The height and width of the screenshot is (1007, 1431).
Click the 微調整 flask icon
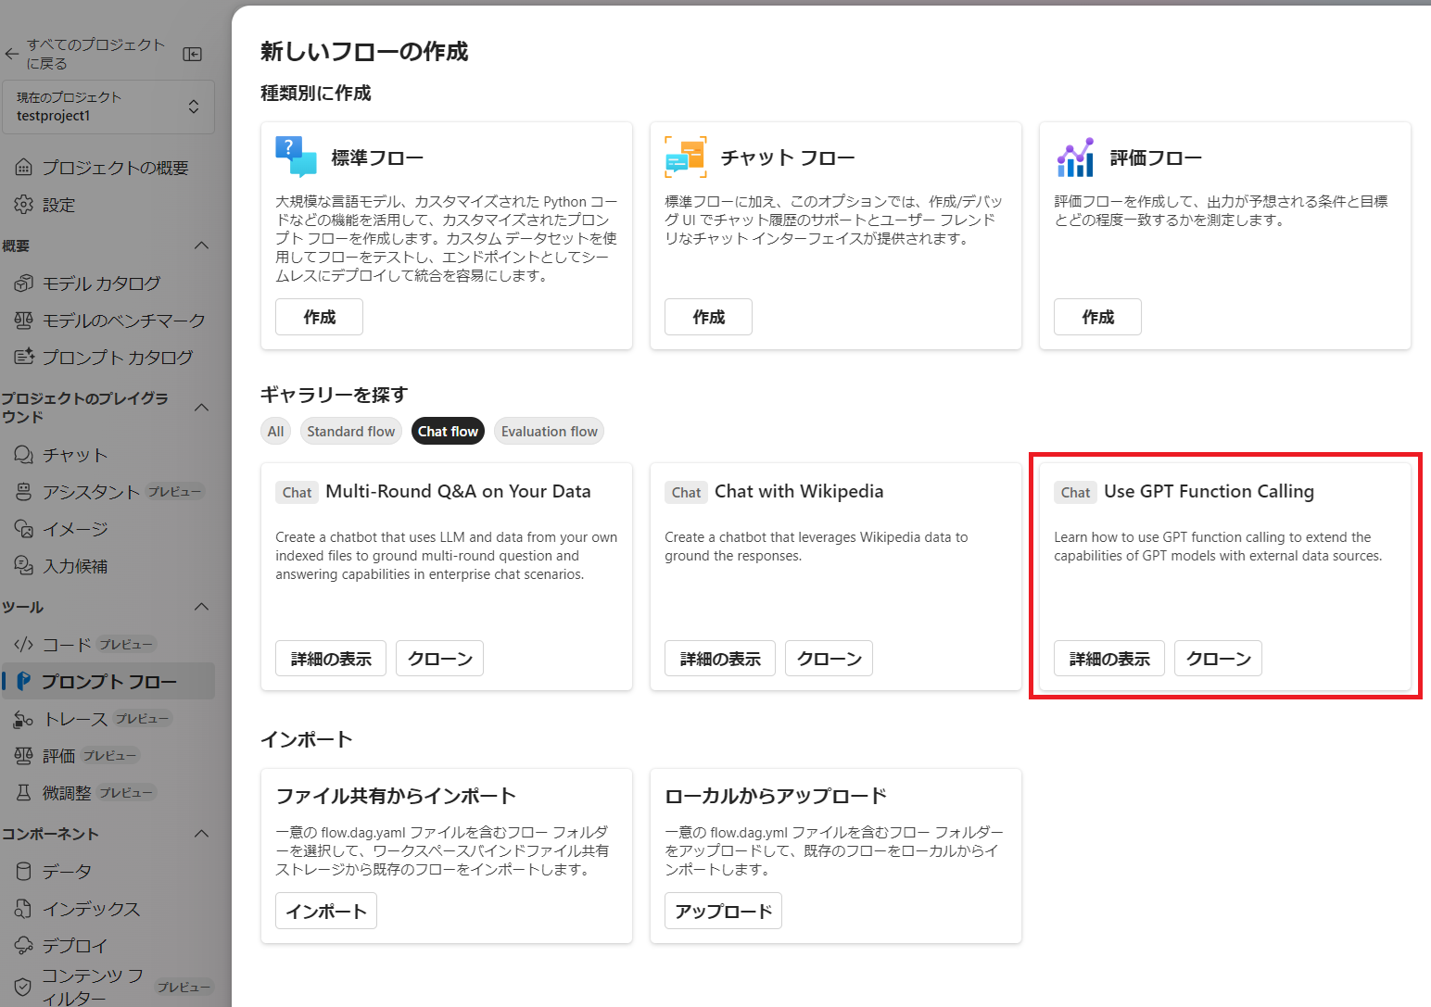click(23, 793)
